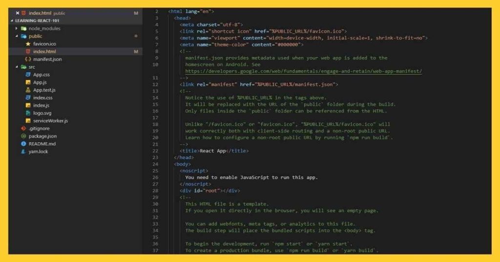
Task: Click the closing noscript tag
Action: pyautogui.click(x=195, y=184)
